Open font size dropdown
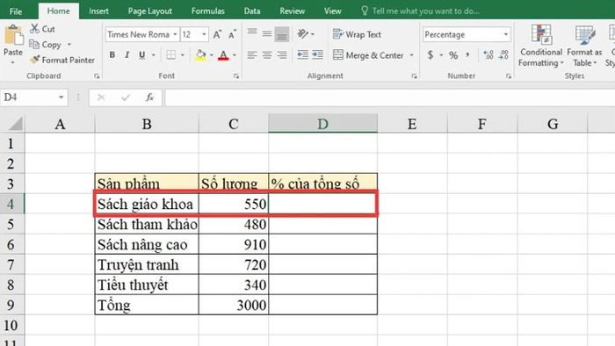Screen dimensions: 615x346 [x=204, y=34]
